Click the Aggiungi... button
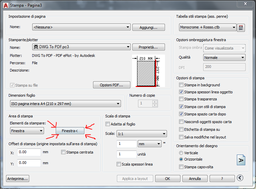256x189 pixels. [148, 27]
